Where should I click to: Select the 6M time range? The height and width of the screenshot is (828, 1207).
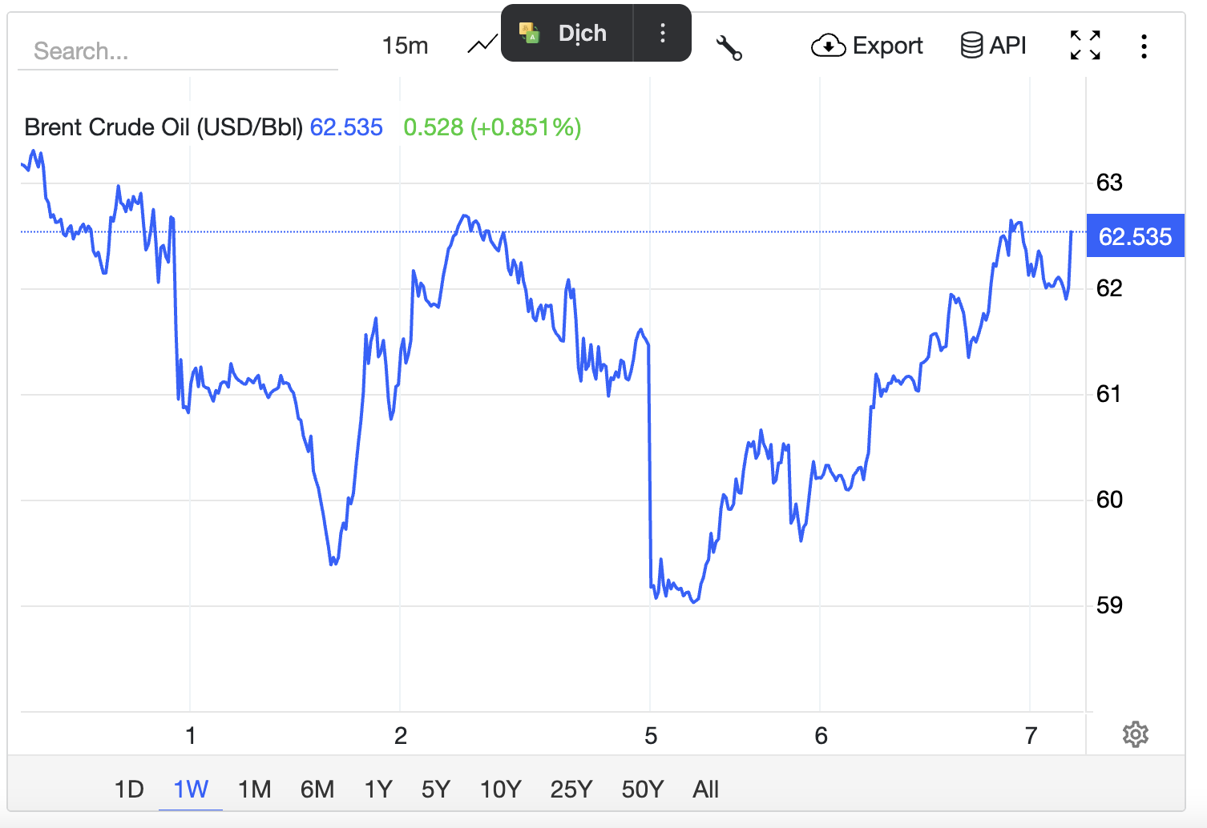click(317, 790)
